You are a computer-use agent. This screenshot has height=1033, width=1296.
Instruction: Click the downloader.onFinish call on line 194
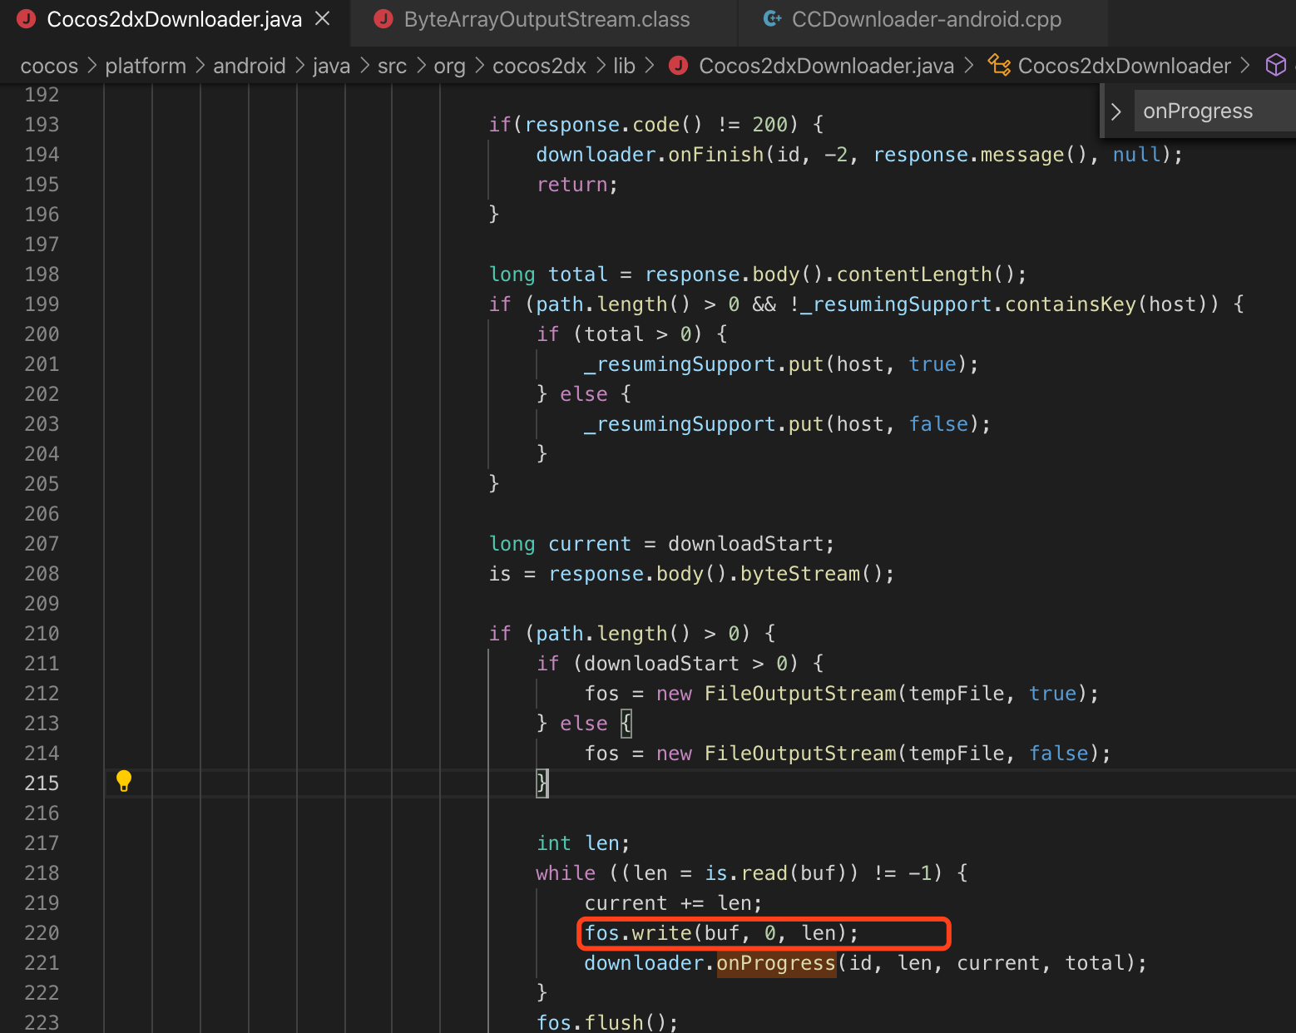tap(859, 155)
